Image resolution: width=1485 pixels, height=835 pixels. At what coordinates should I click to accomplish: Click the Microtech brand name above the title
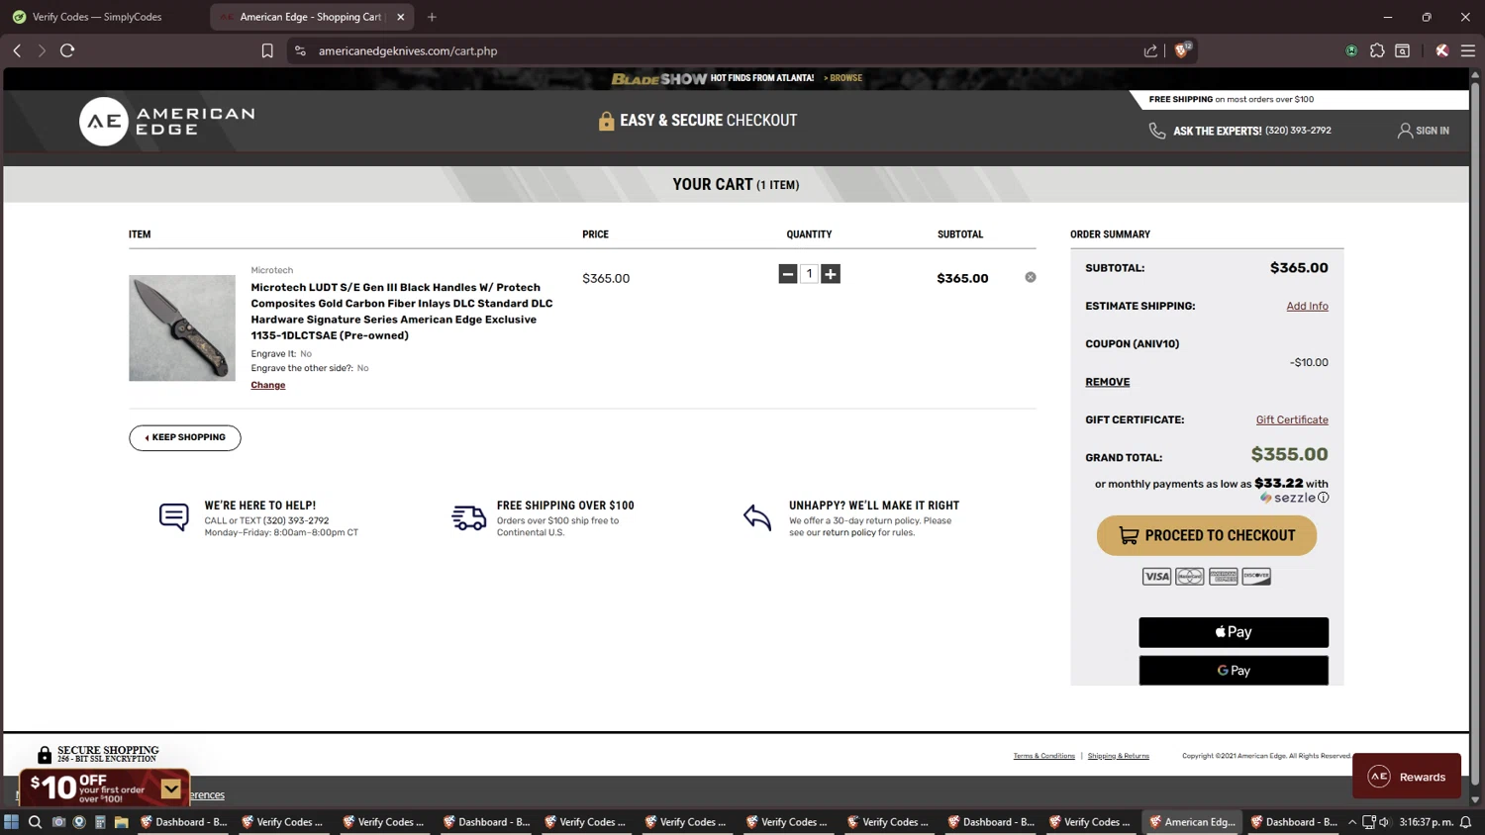(272, 270)
